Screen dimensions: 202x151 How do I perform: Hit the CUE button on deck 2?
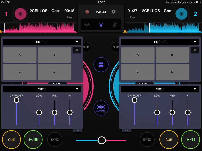(169, 140)
